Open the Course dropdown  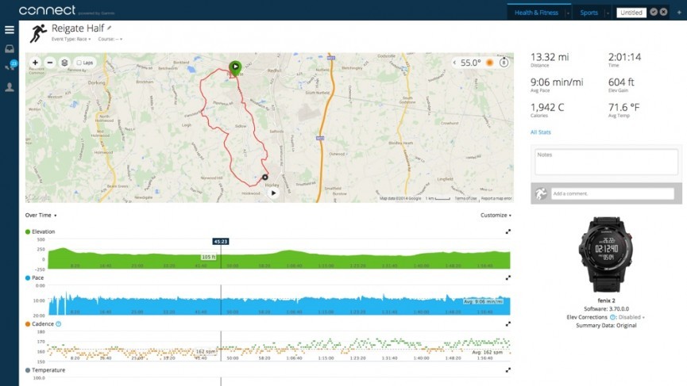pos(110,38)
